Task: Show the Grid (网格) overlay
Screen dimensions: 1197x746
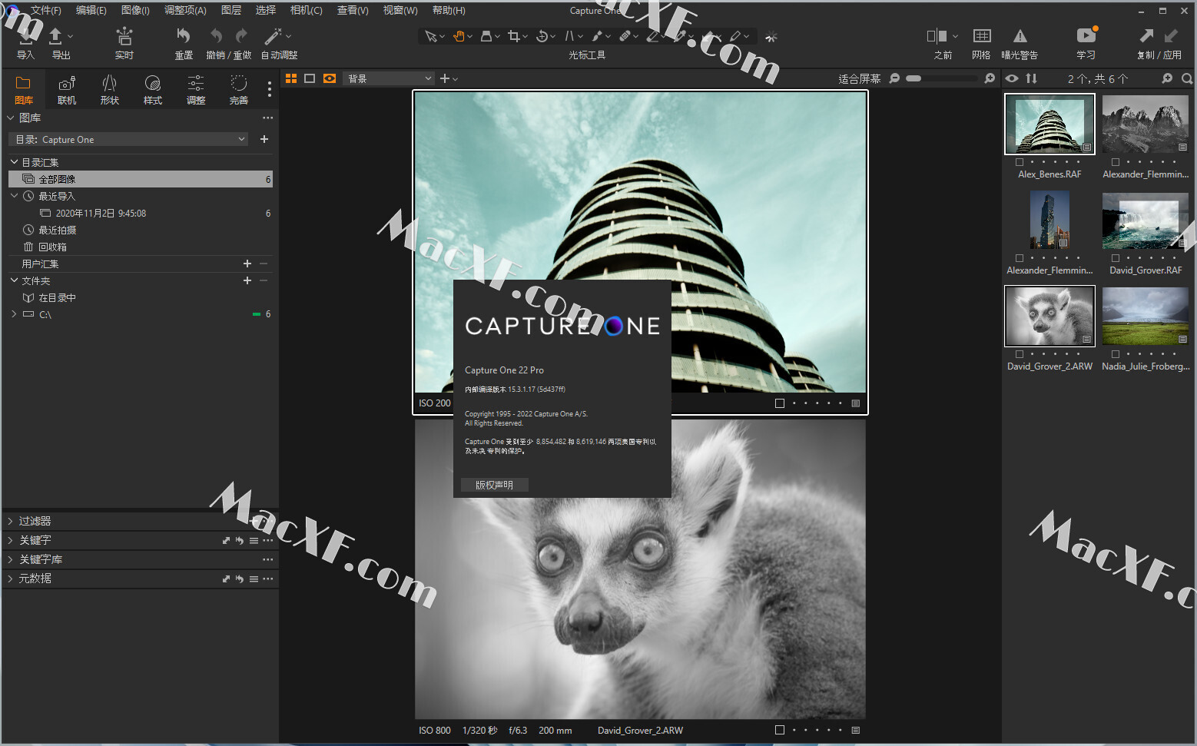Action: click(982, 36)
